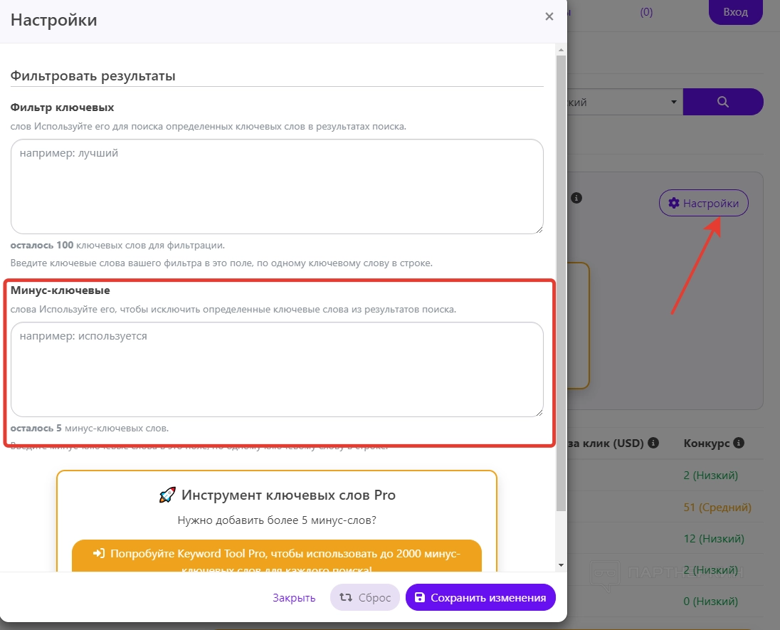Click the scrollbar up arrow in the dialog
Screen dimensions: 780x630
(561, 50)
